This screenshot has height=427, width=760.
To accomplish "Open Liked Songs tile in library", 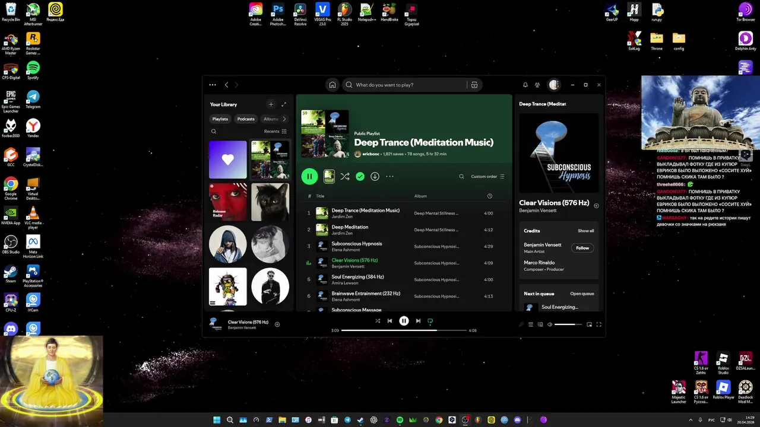I will click(228, 160).
